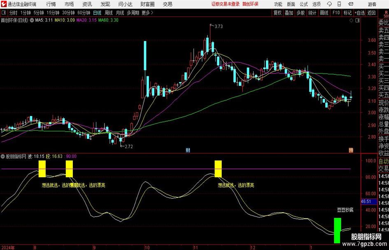This screenshot has height=250, width=389.
Task: Click the 波: 18.15 indicator value
Action: pos(36,156)
